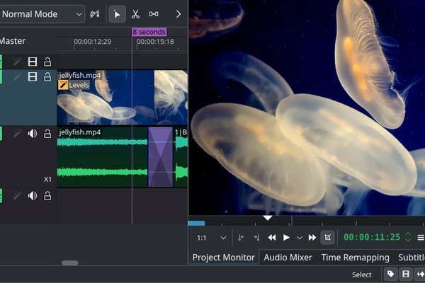
Task: Toggle show markers tag icon in status bar
Action: [390, 275]
